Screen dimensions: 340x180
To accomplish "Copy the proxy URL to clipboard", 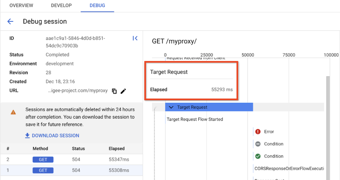I will click(x=114, y=91).
